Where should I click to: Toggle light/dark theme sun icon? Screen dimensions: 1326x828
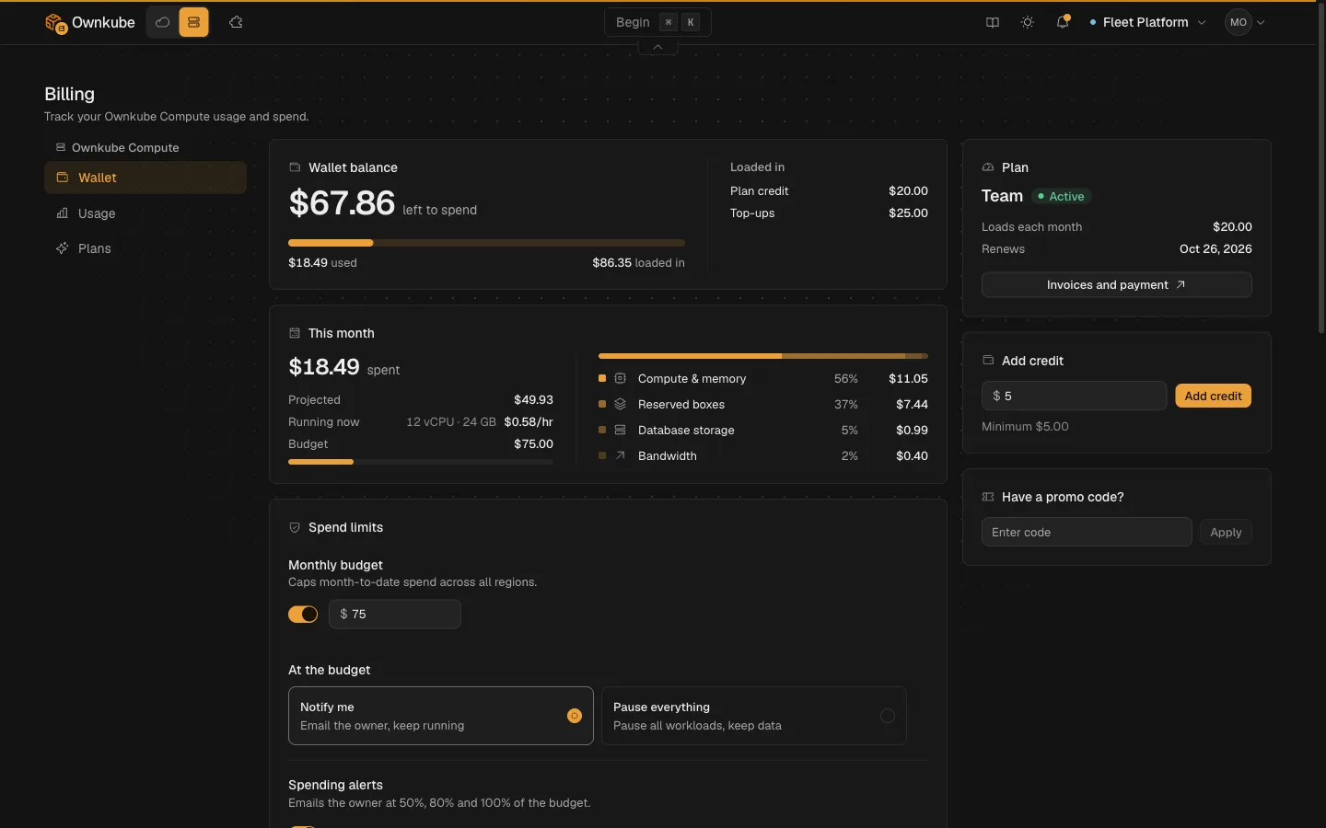pyautogui.click(x=1028, y=22)
